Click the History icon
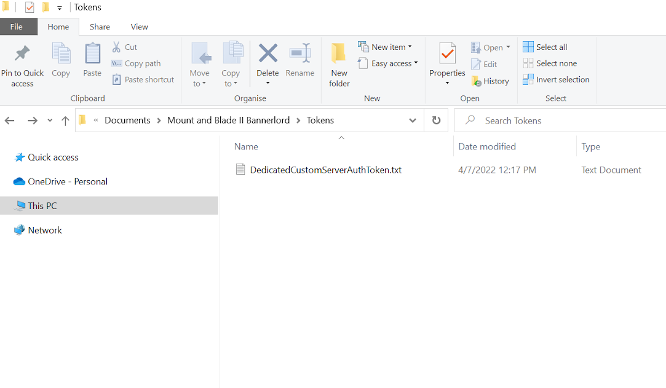 (476, 81)
